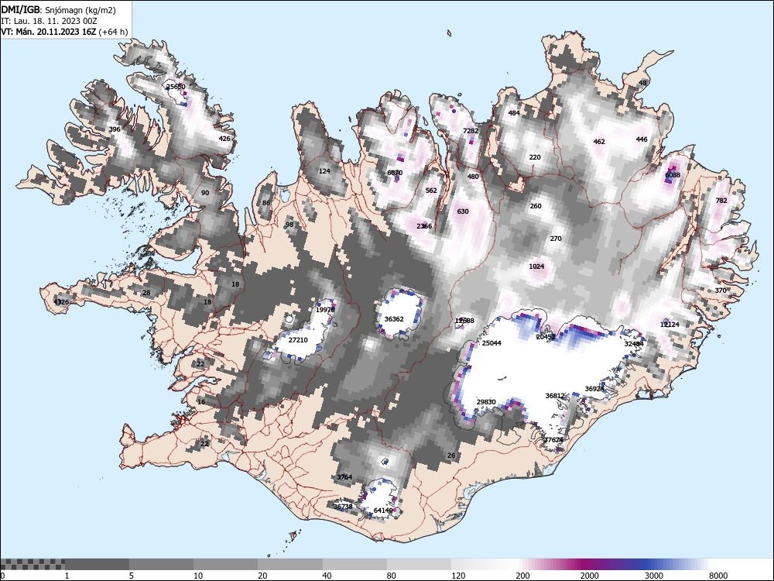Click the snow value '6870'

pos(395,173)
